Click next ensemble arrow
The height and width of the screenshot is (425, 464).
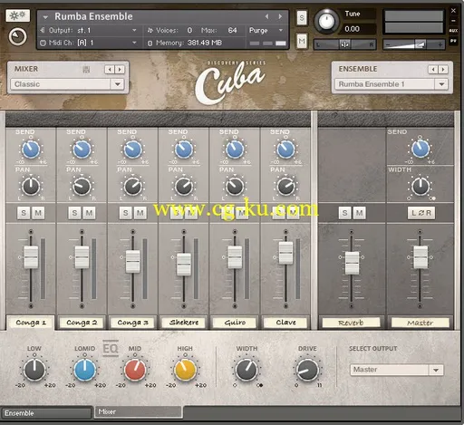(x=443, y=70)
